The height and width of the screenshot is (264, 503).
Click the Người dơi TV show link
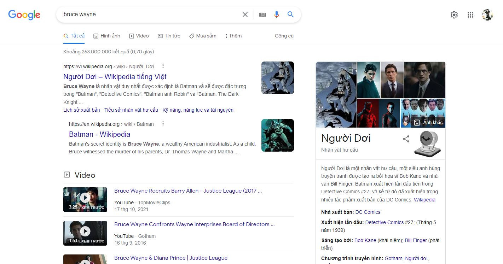click(x=416, y=258)
